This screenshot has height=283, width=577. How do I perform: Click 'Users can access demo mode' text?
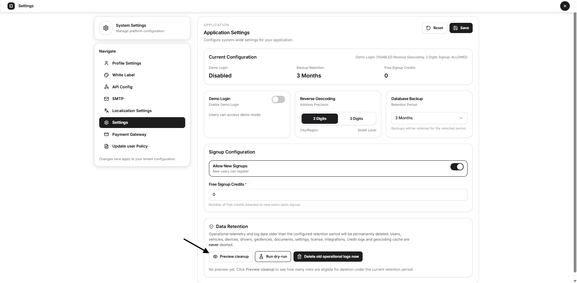click(x=235, y=115)
